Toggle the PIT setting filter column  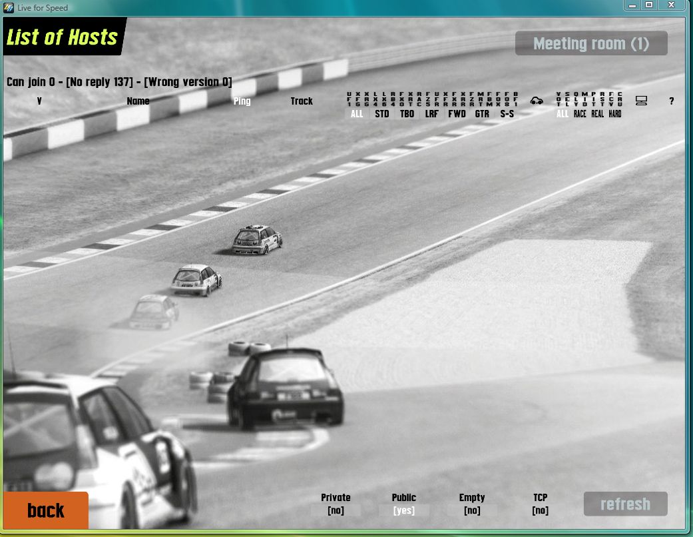click(x=594, y=99)
